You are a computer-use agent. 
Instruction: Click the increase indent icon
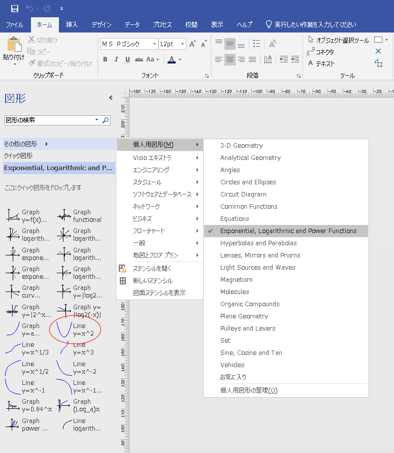295,59
